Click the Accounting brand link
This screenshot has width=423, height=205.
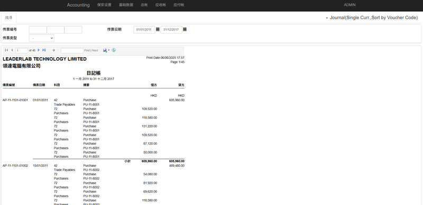click(78, 5)
